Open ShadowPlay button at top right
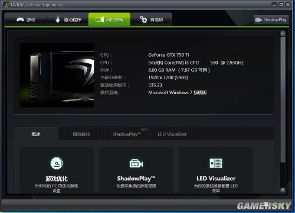 271,20
